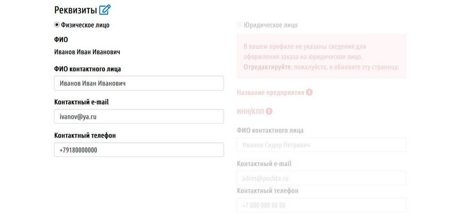Screen dimensions: 466x219
Task: Click the alert icon beside ИНН/КПП
Action: pos(269,111)
